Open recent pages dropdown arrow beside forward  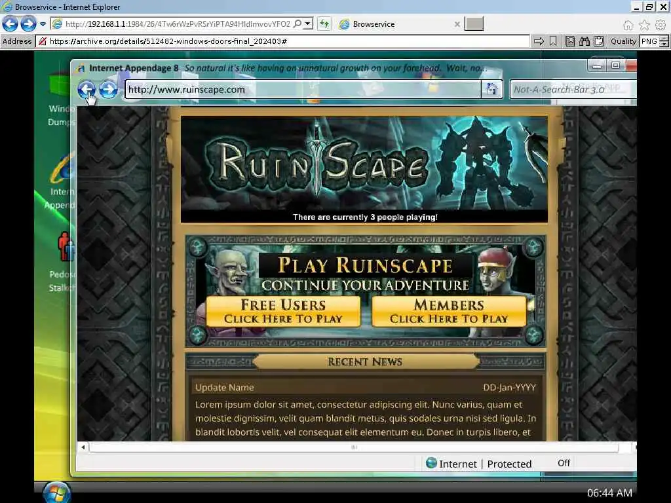[43, 24]
